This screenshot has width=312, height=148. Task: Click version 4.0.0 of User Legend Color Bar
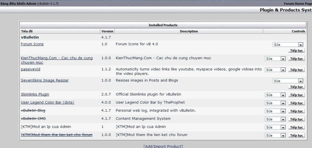tap(106, 102)
